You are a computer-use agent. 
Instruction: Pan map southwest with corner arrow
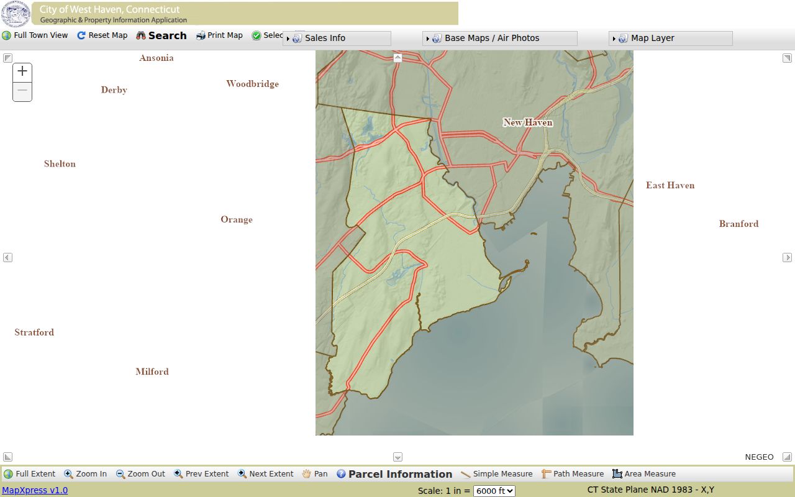pos(7,457)
